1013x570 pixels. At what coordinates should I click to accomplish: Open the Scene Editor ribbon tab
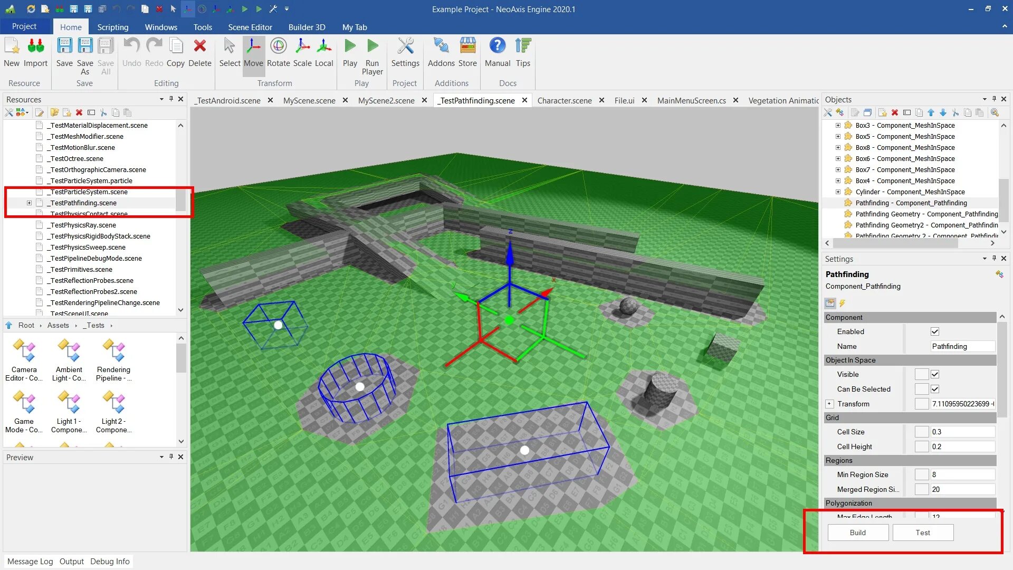(250, 27)
